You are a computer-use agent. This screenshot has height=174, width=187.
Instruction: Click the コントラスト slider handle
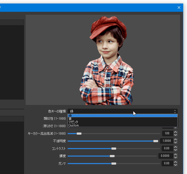pyautogui.click(x=114, y=149)
